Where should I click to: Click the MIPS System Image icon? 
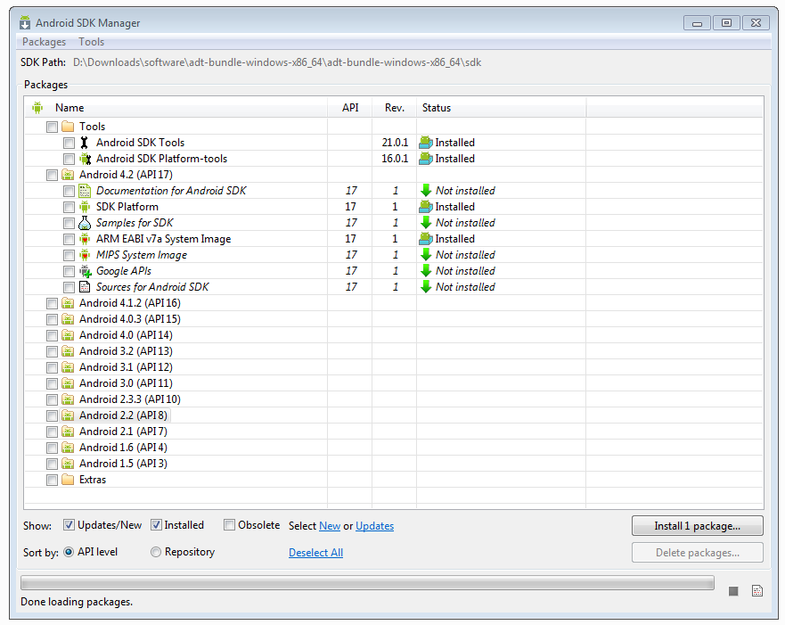tap(86, 255)
